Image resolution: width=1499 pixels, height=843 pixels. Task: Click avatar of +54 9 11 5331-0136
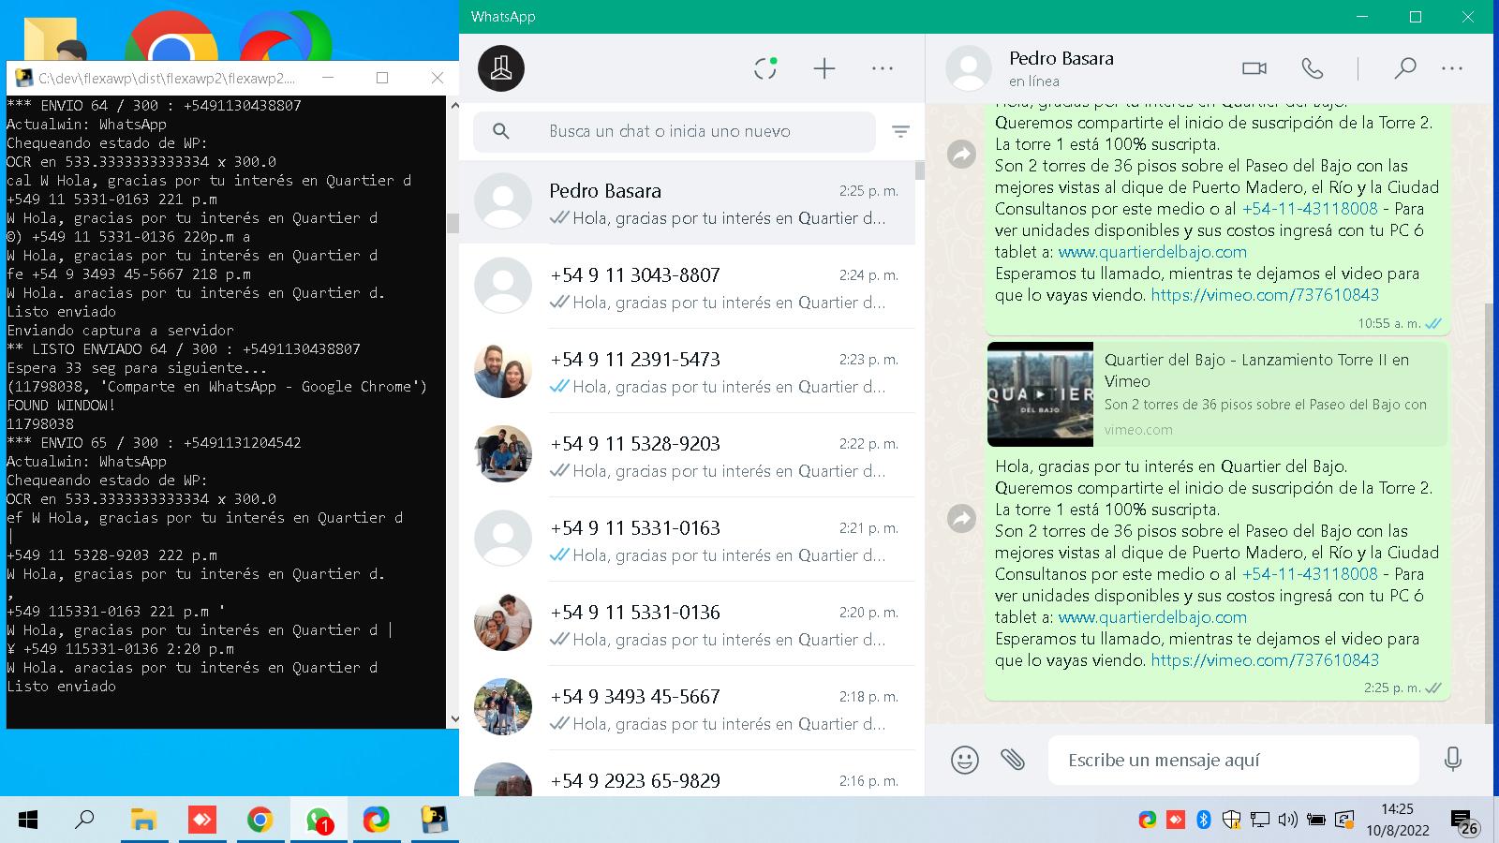click(x=503, y=623)
